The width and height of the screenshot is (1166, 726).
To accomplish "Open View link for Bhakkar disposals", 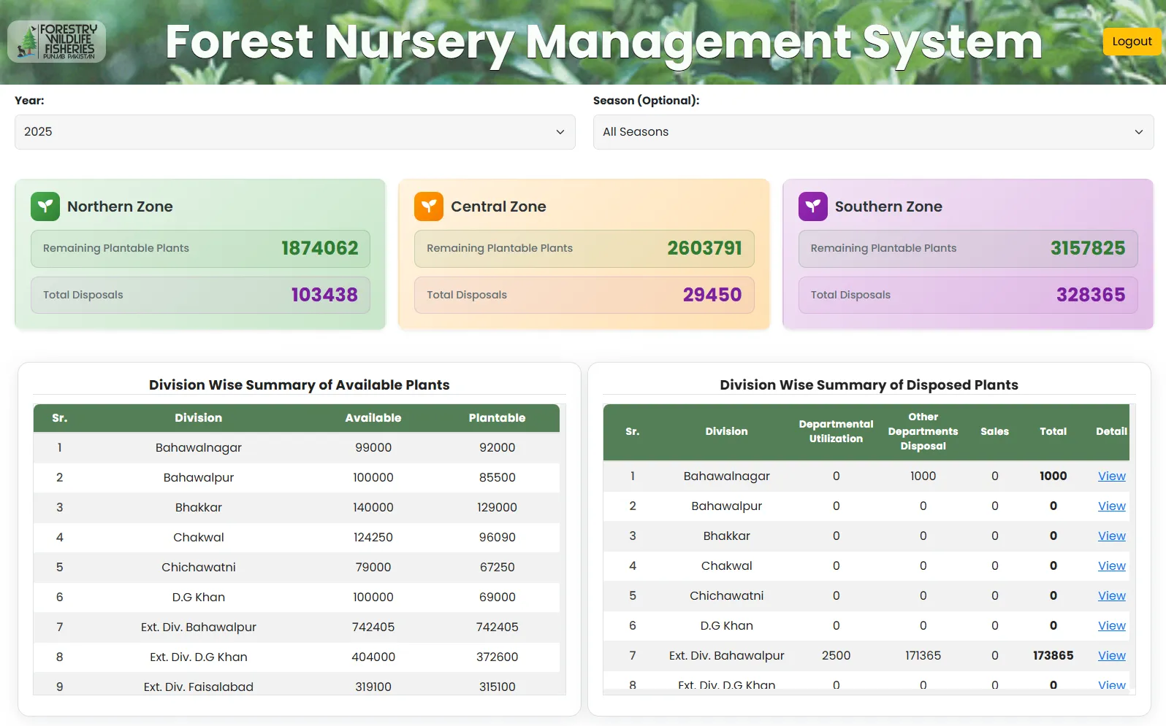I will click(1111, 536).
